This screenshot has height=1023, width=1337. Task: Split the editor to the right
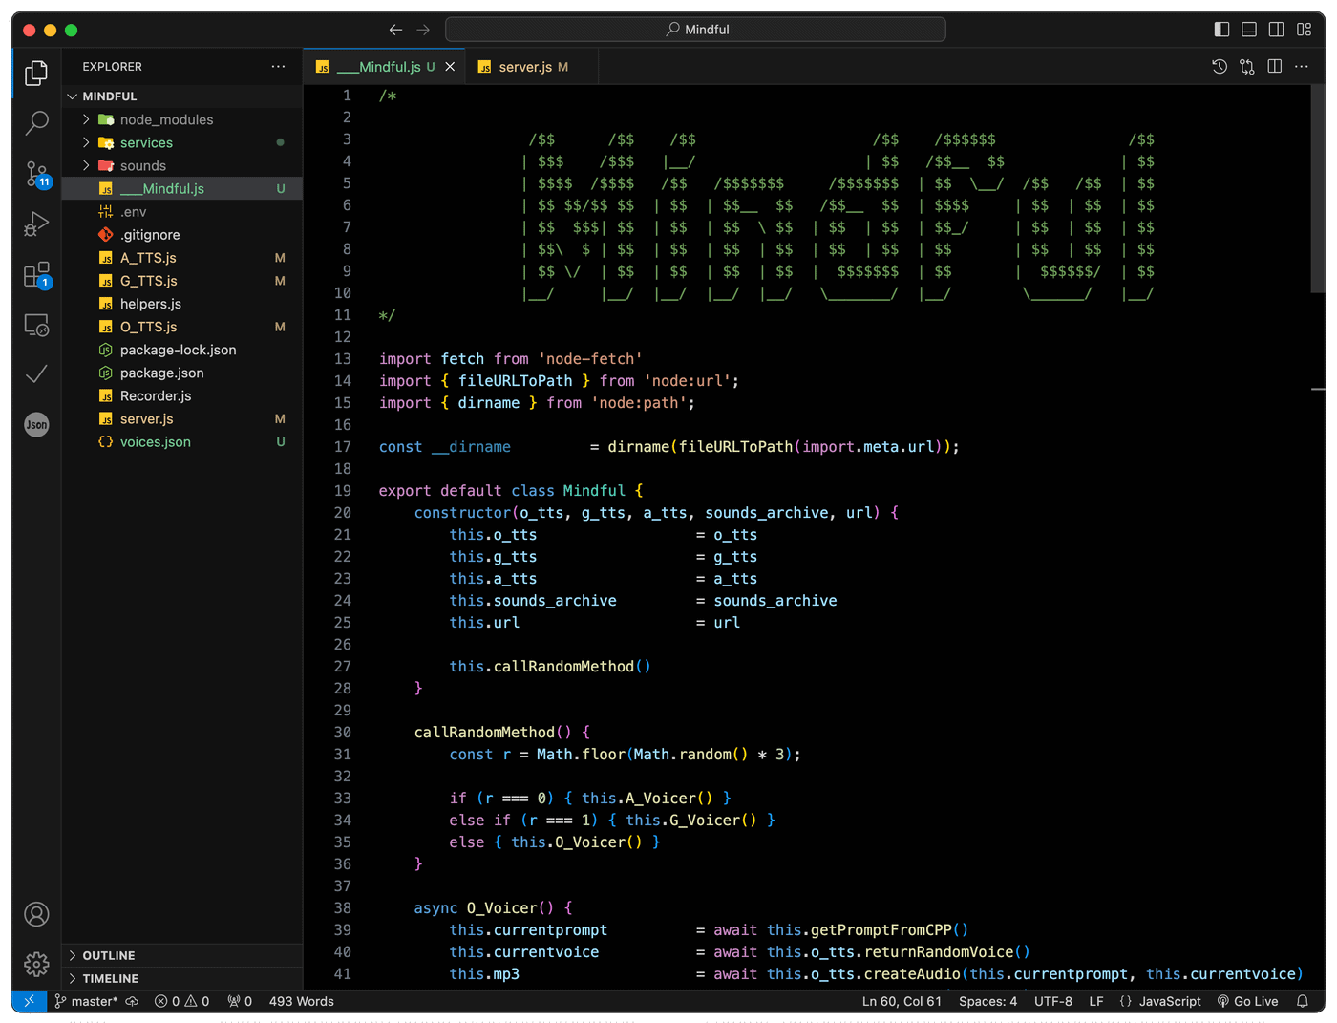click(1274, 67)
